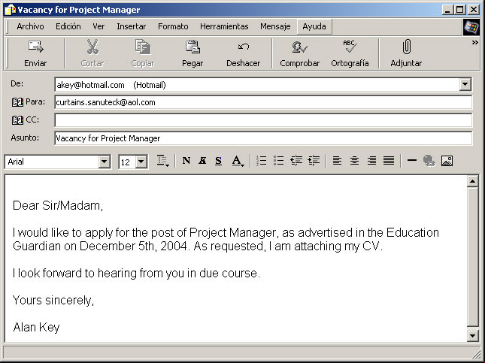
Task: Open the Edición menu
Action: click(x=68, y=26)
